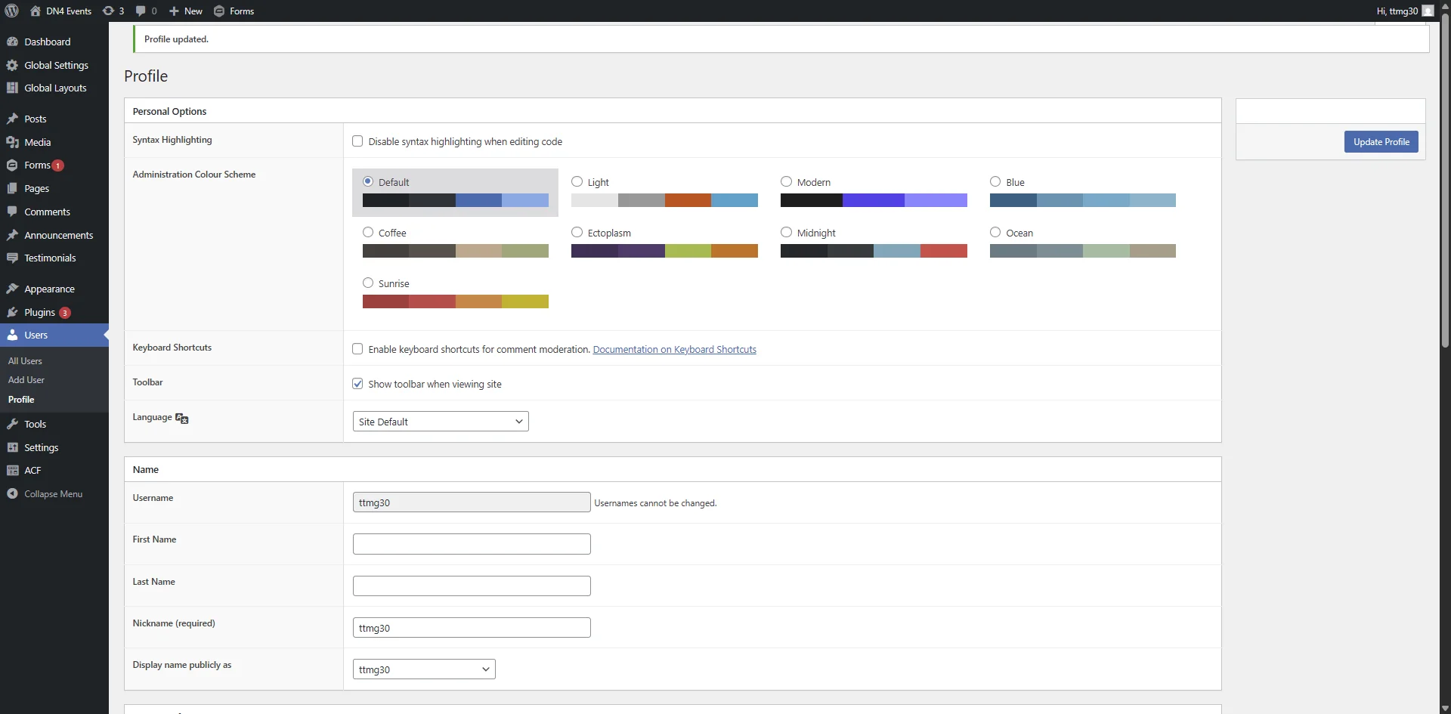Open Documentation on Keyboard Shortcuts link
This screenshot has width=1451, height=714.
pyautogui.click(x=674, y=349)
